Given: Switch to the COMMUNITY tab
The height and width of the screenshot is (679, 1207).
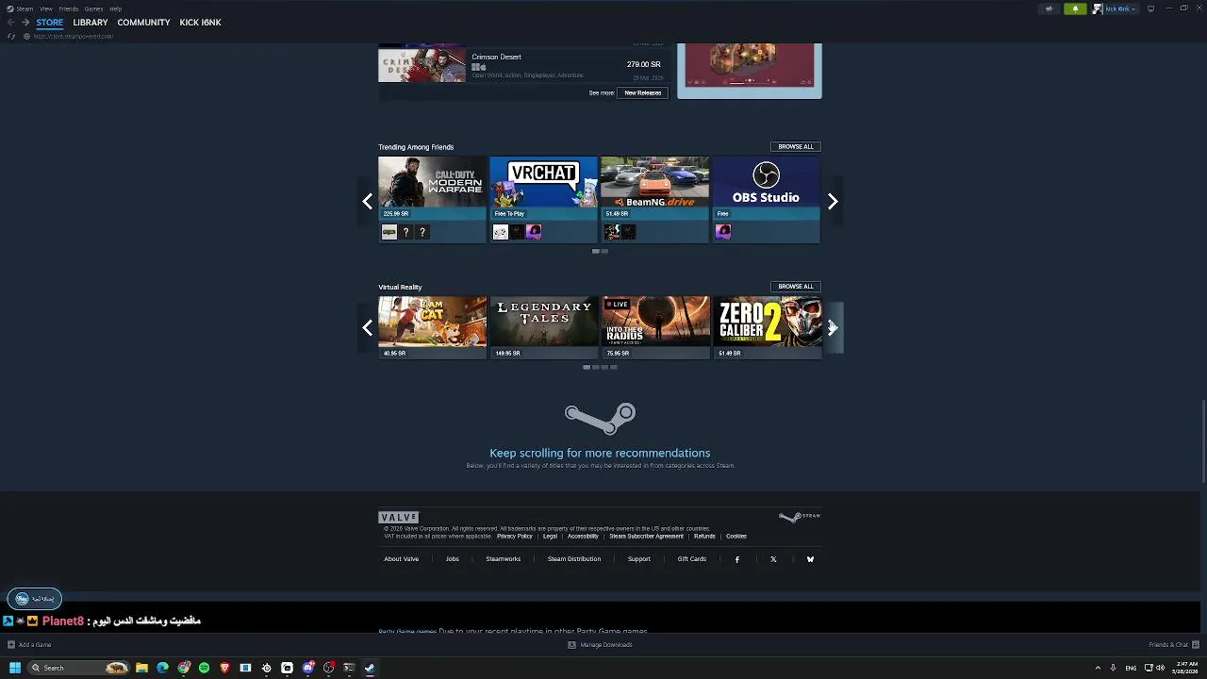Looking at the screenshot, I should pos(143,23).
